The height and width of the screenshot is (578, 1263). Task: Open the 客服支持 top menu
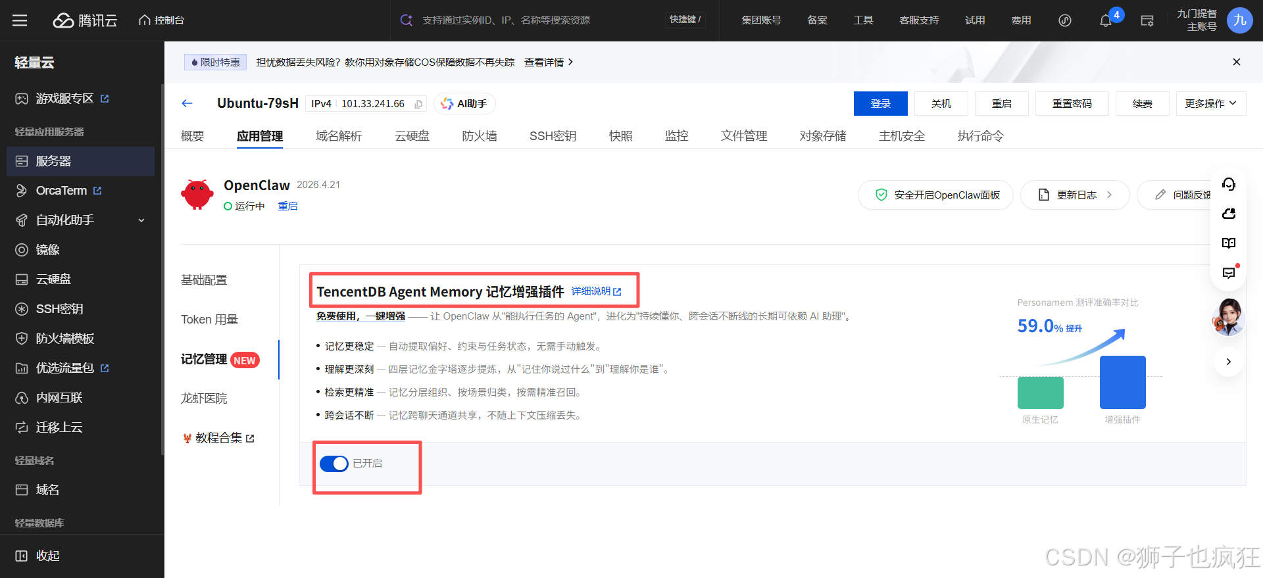click(x=919, y=20)
